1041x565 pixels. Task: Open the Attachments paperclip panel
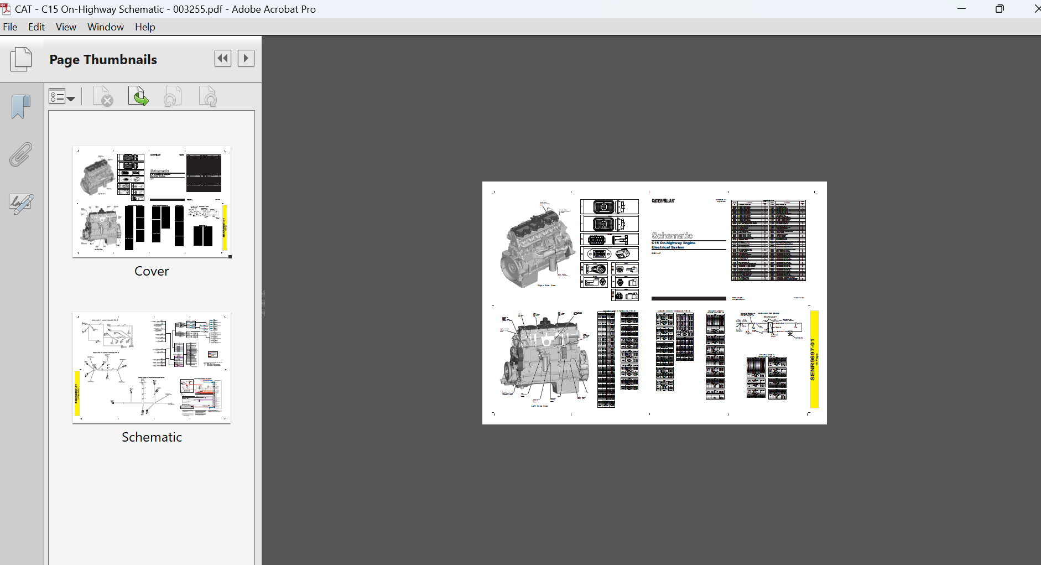(x=21, y=154)
